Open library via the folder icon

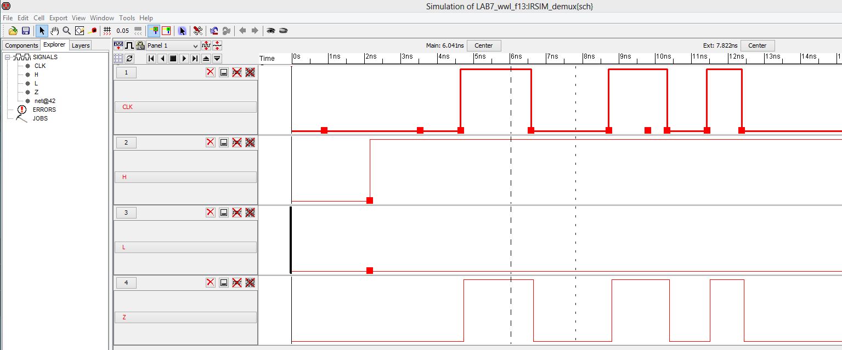coord(13,31)
